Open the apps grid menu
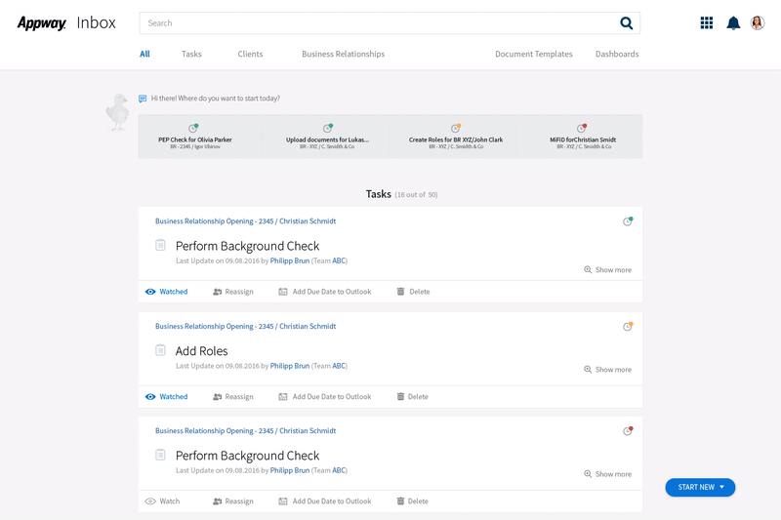The height and width of the screenshot is (520, 781). pyautogui.click(x=707, y=23)
